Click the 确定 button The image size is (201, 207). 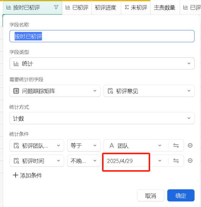point(181,195)
